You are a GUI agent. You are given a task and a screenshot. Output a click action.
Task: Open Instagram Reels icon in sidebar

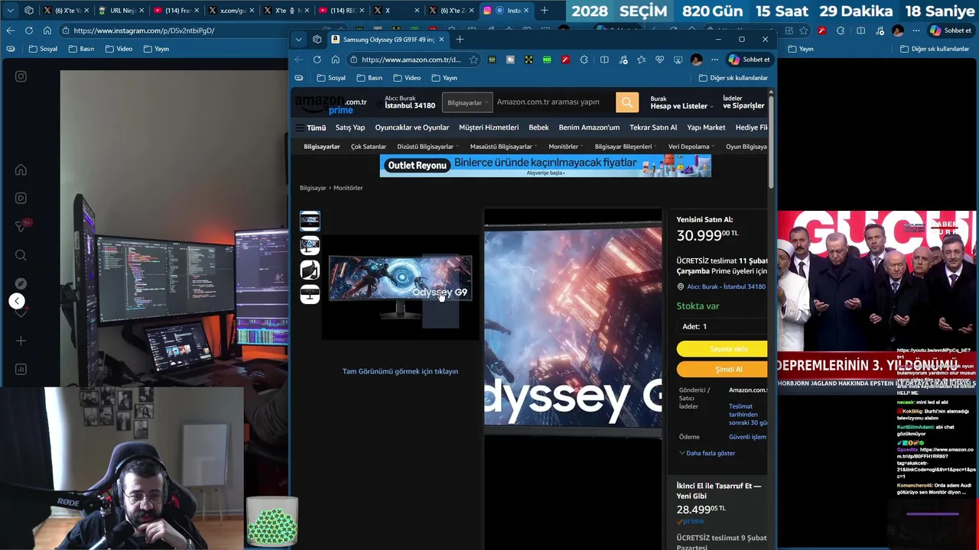click(21, 198)
